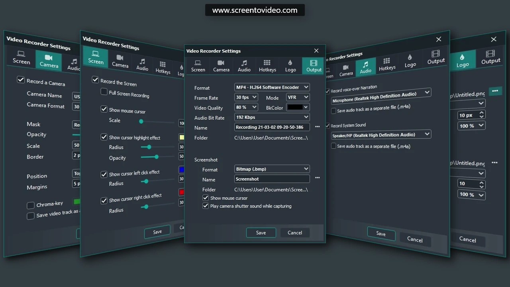Viewport: 510px width, 287px height.
Task: Click highlighted ellipsis beside first Untitled.png
Action: 495,91
